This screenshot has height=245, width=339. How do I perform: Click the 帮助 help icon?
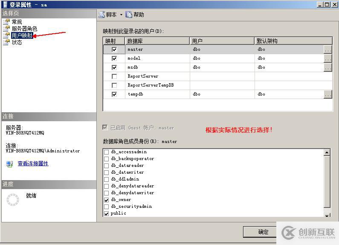coord(129,15)
